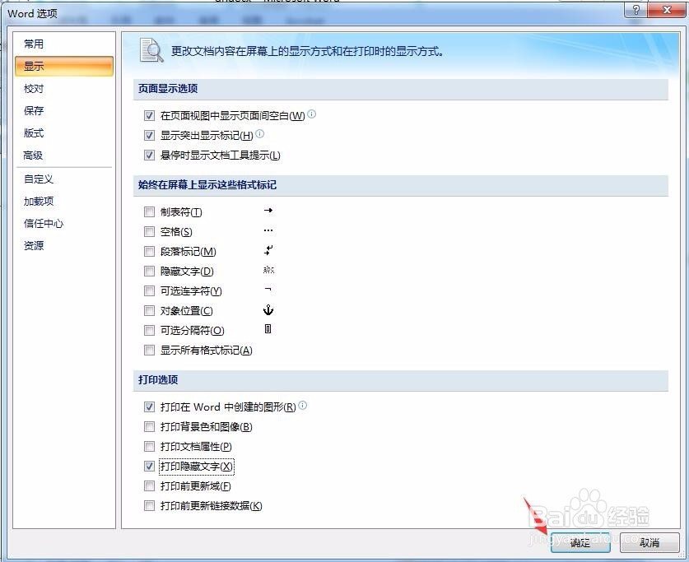Click the 确定 button
Viewport: 689px width, 562px height.
pyautogui.click(x=580, y=543)
